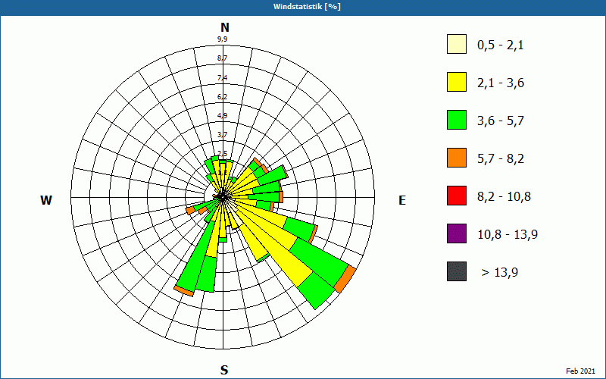Click the 10,8 - 13,9 purple legend swatch

click(457, 233)
